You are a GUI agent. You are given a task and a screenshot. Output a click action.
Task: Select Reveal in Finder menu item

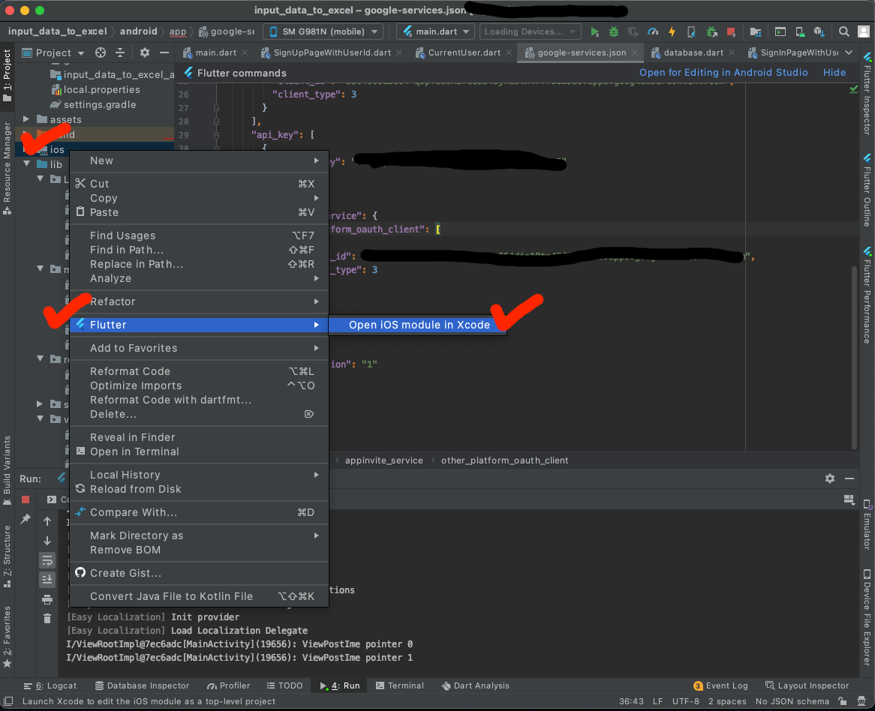199,437
